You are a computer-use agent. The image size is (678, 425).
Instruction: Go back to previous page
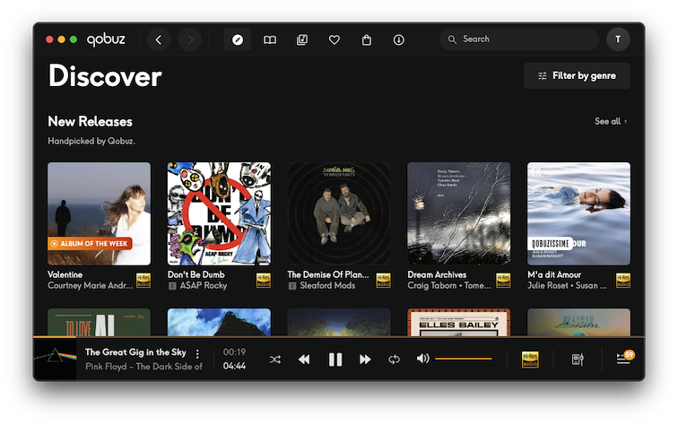click(x=159, y=39)
